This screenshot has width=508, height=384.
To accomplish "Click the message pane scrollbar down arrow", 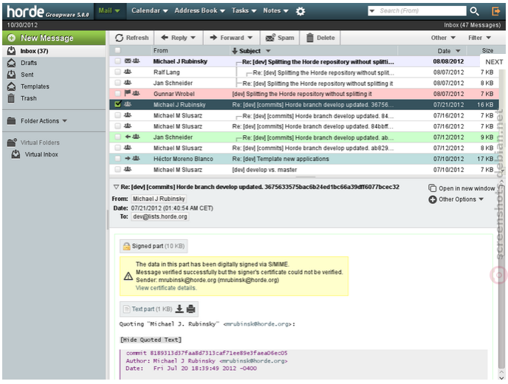I will [501, 377].
